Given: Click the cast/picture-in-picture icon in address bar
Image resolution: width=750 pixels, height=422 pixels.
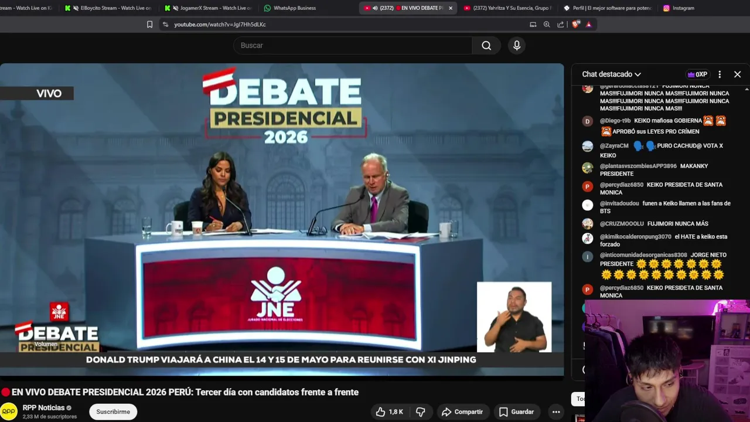Looking at the screenshot, I should 533,25.
